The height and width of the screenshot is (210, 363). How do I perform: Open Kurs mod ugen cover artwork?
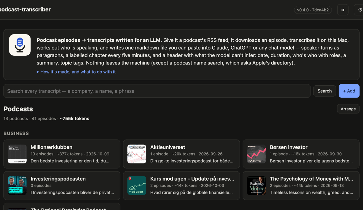pos(137,185)
